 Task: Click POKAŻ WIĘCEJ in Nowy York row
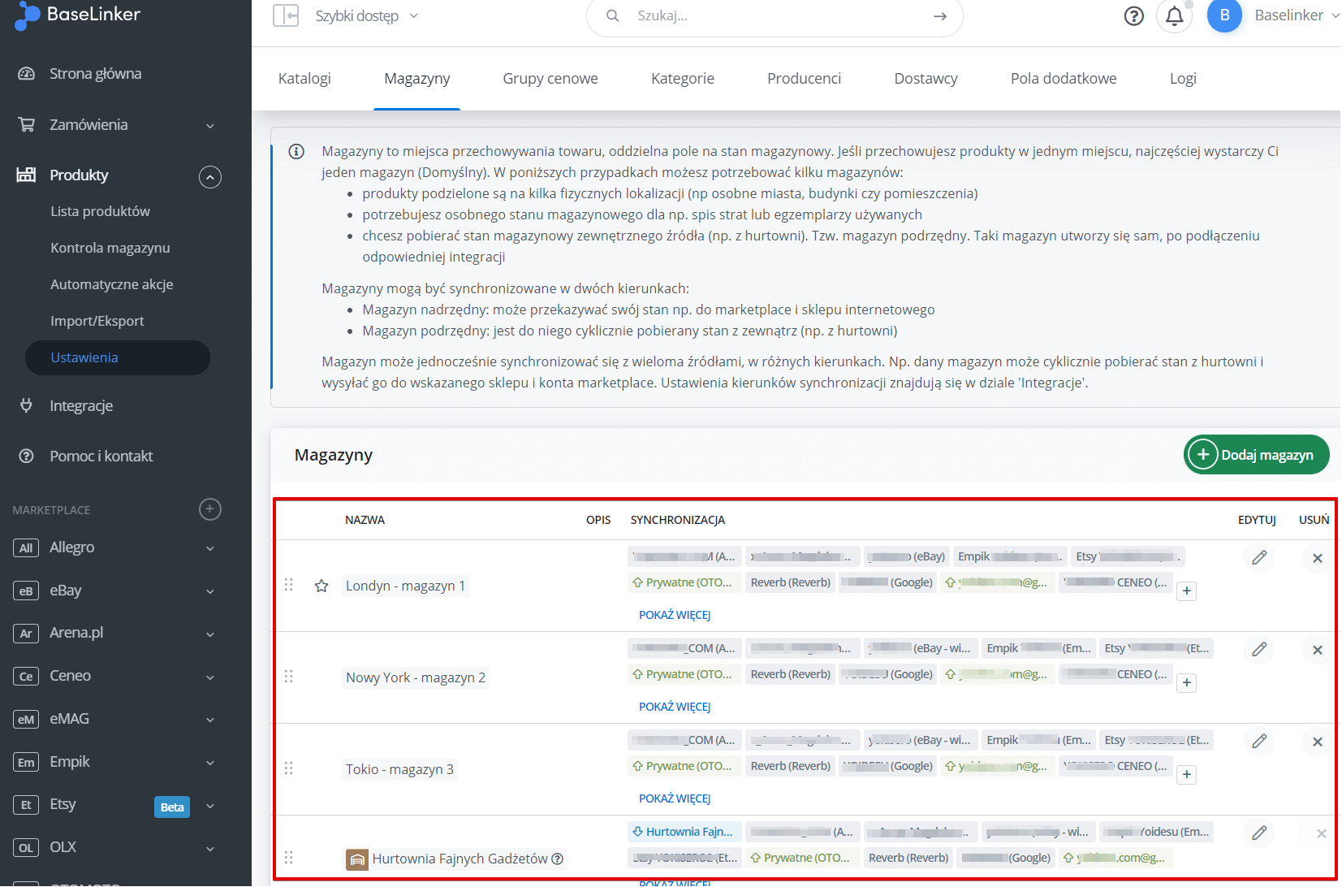click(x=675, y=707)
